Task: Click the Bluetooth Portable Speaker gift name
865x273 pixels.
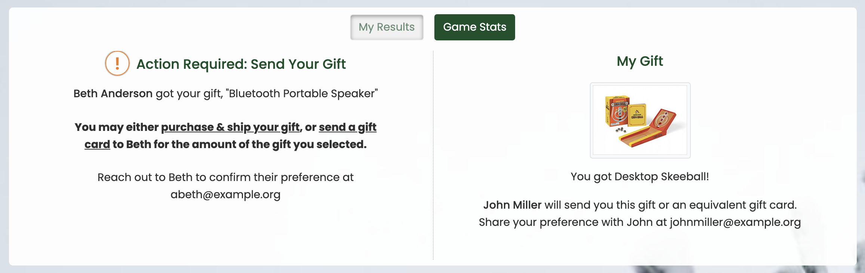Action: tap(302, 93)
